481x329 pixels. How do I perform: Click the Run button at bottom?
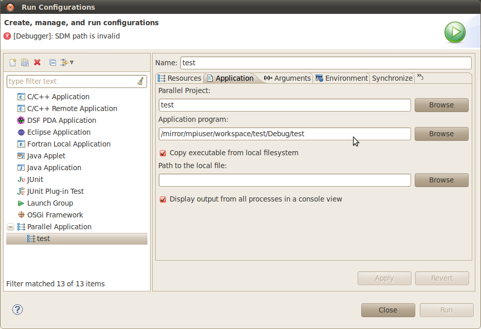[447, 310]
